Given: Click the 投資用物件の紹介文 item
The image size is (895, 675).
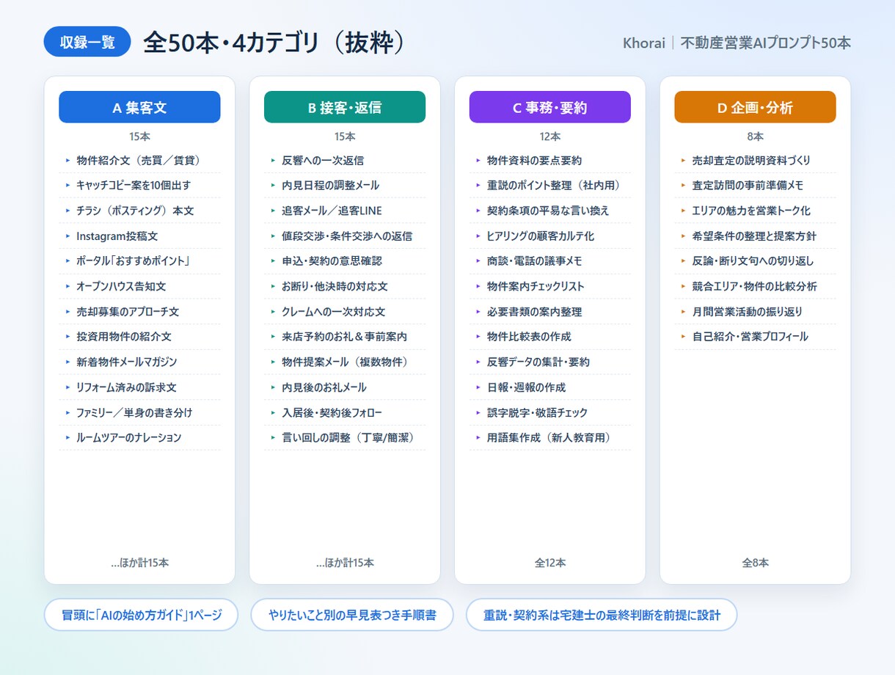Looking at the screenshot, I should (139, 337).
